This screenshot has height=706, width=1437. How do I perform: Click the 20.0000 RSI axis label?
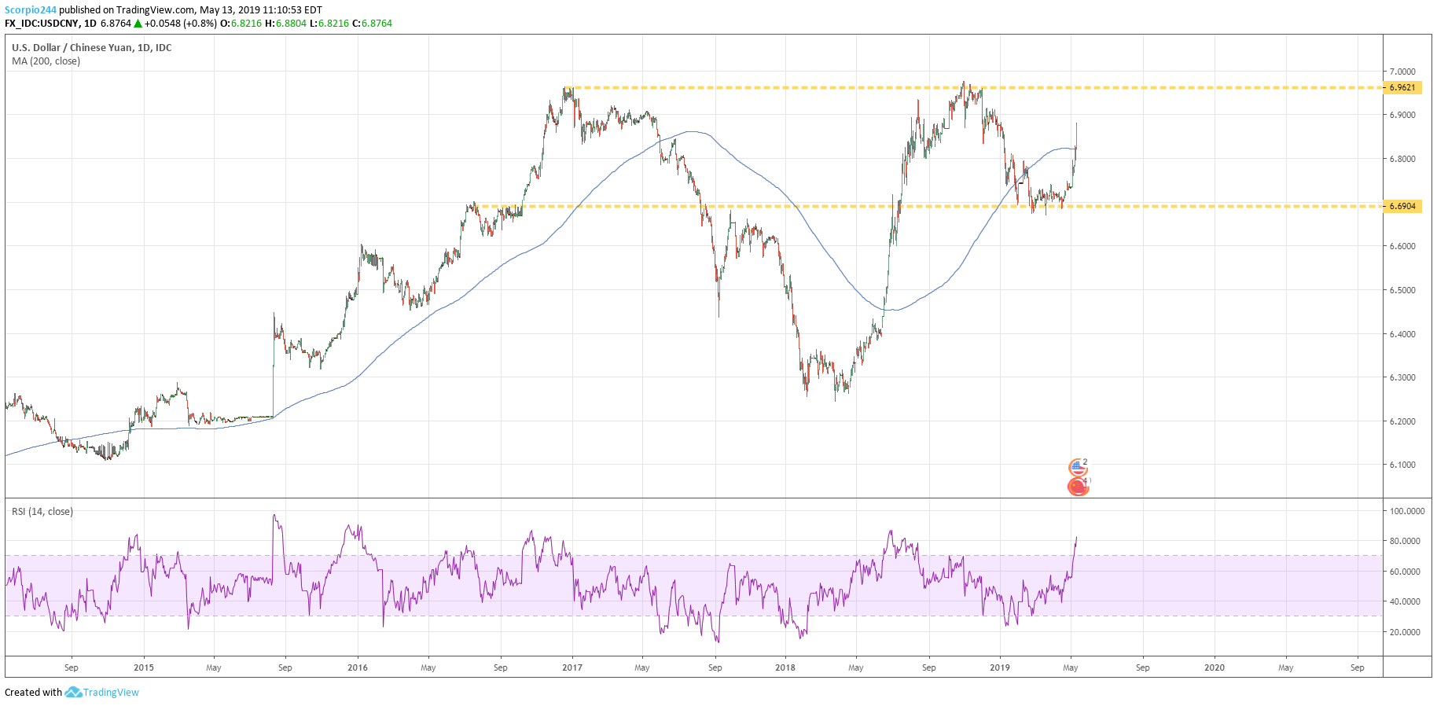coord(1405,632)
